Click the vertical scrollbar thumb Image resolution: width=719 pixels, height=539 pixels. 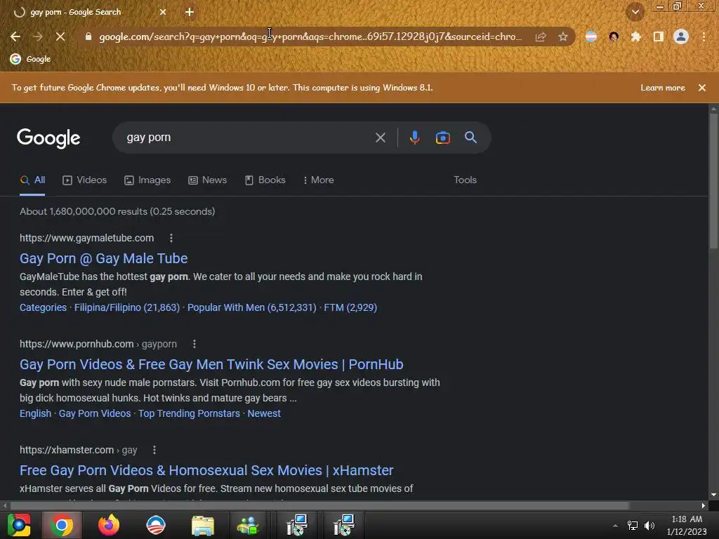[713, 182]
